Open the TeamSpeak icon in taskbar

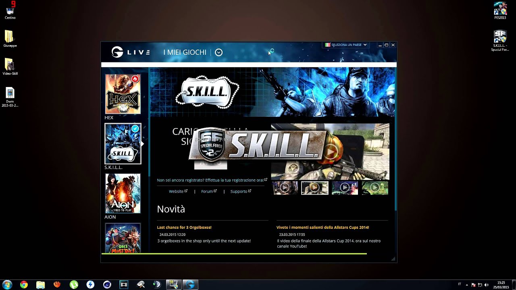(x=157, y=285)
